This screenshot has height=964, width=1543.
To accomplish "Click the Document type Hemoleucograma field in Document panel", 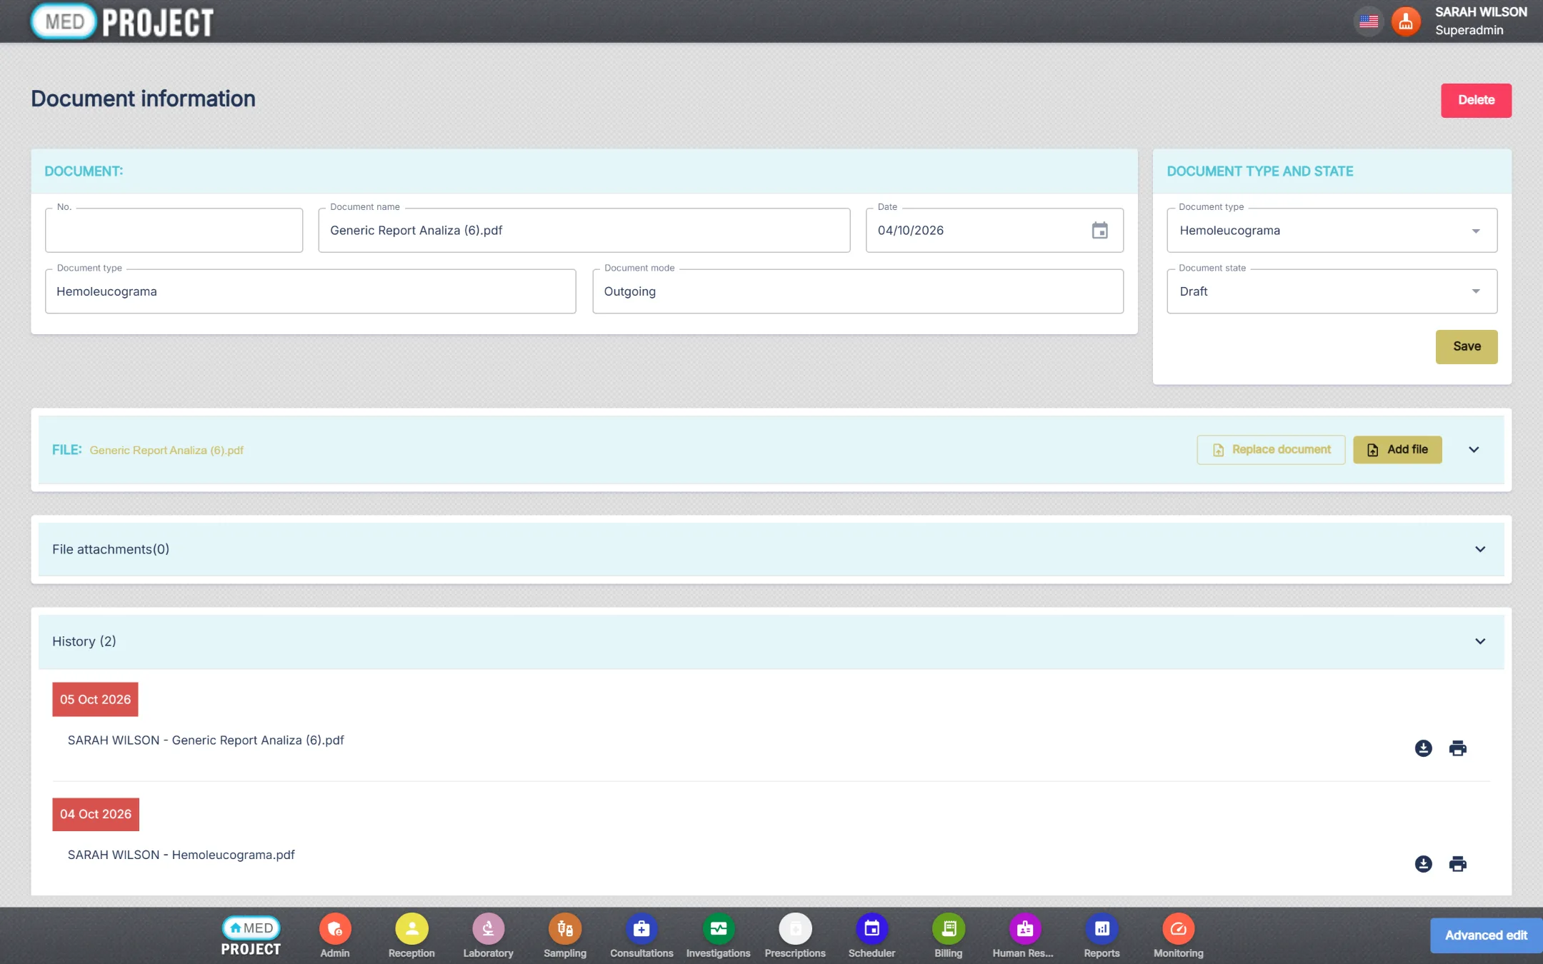I will click(310, 291).
